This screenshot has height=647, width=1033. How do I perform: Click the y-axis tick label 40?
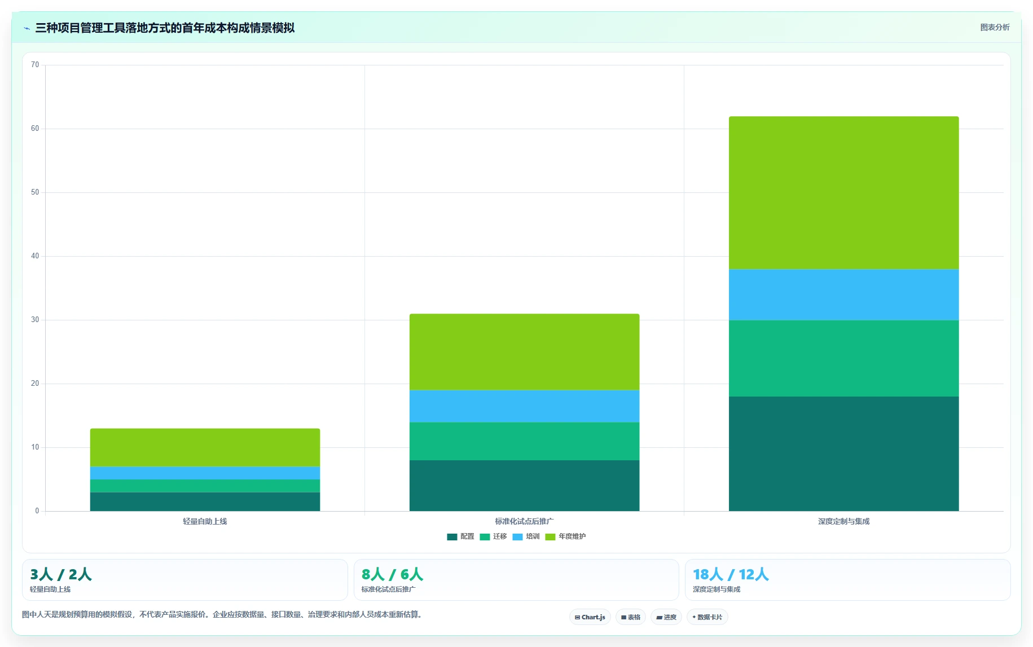[x=35, y=256]
